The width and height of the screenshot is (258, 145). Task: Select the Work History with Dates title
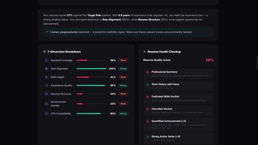(165, 84)
